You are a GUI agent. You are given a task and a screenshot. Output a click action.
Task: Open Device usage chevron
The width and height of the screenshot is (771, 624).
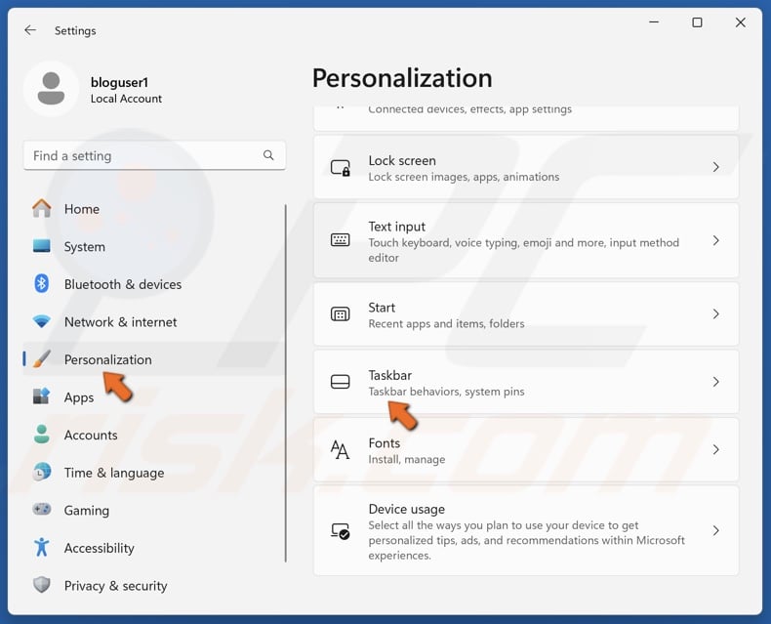[716, 531]
